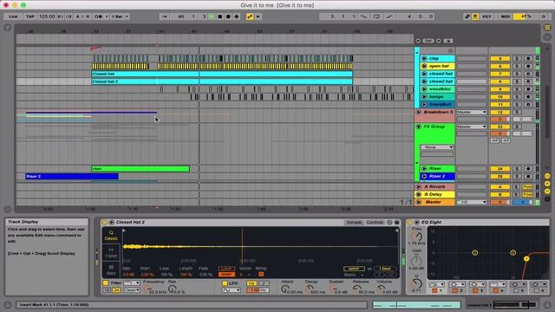Click the TAP tempo button
The width and height of the screenshot is (555, 312).
[30, 16]
